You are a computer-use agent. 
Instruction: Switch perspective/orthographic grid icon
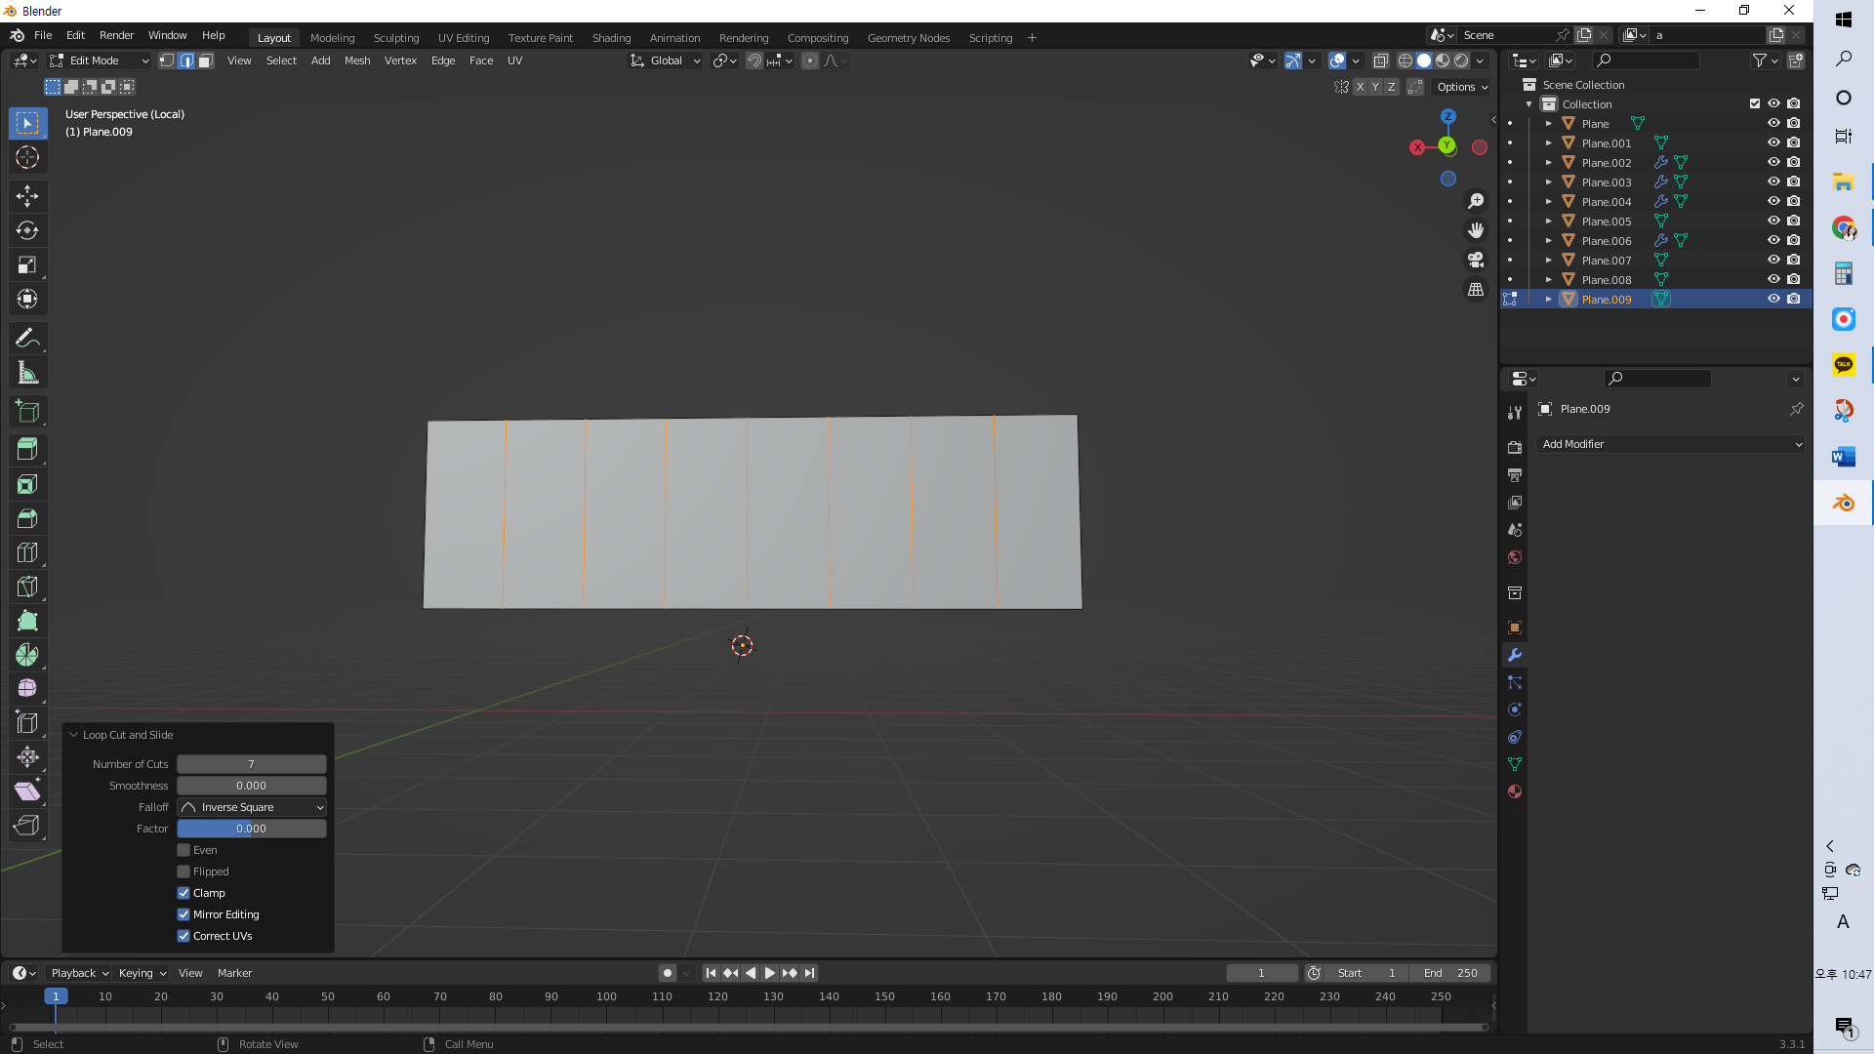(x=1476, y=290)
